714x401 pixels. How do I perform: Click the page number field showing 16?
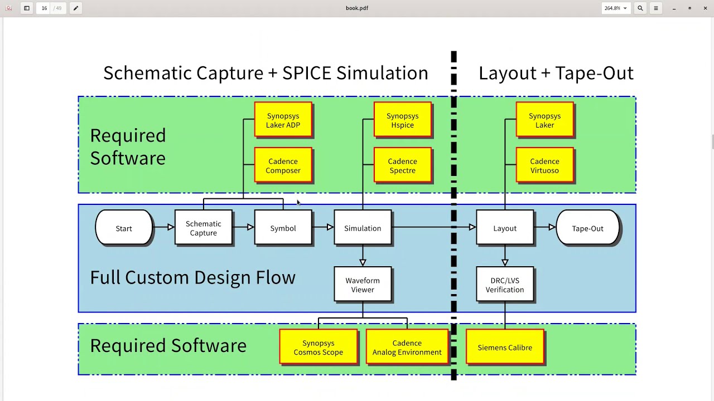coord(44,8)
